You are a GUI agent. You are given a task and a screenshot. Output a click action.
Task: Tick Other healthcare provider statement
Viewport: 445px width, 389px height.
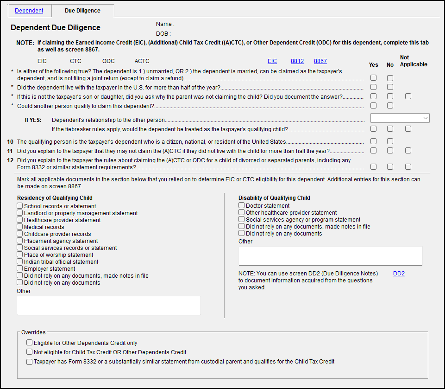point(242,212)
